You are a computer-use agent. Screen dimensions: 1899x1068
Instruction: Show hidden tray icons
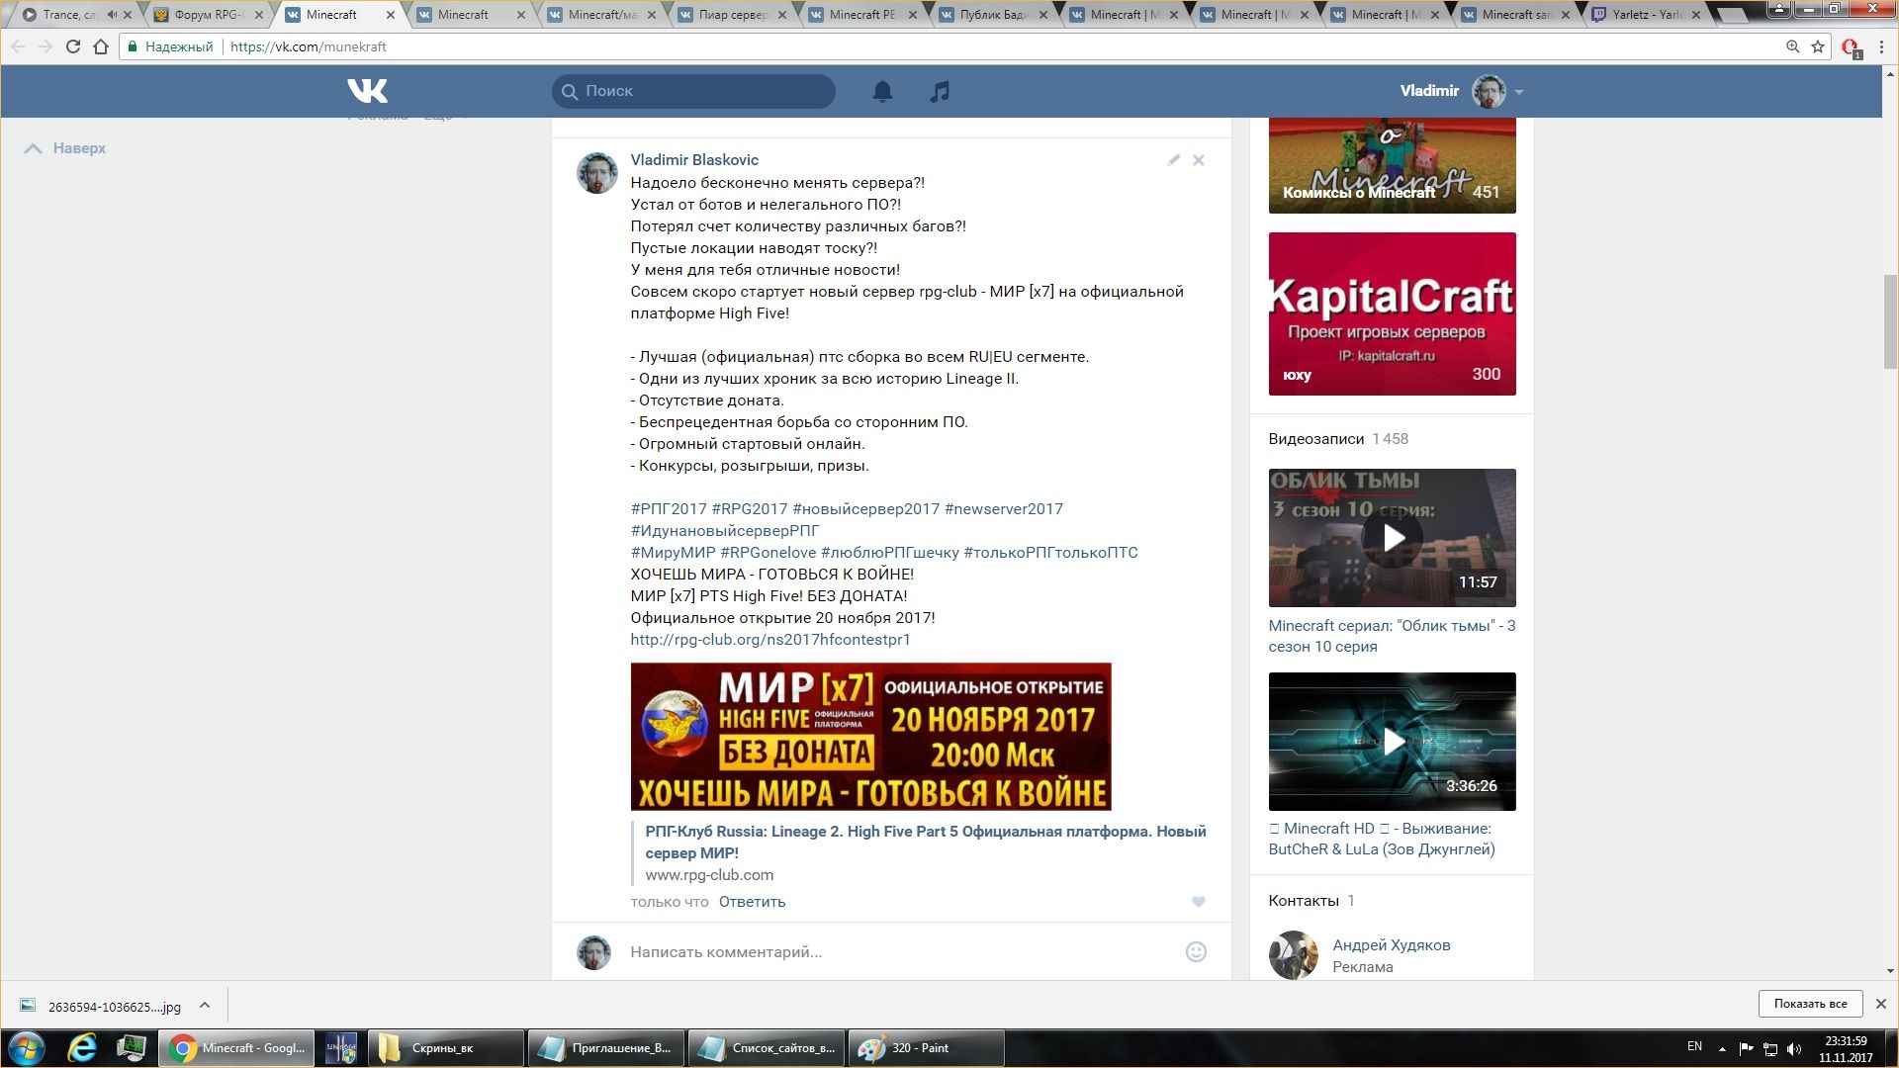(x=1722, y=1048)
